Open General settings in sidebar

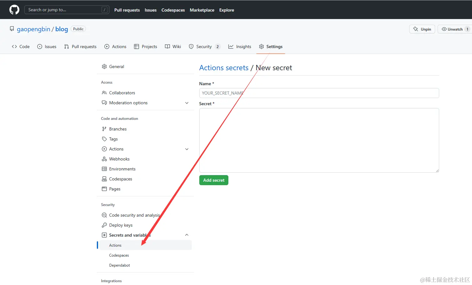point(145,66)
